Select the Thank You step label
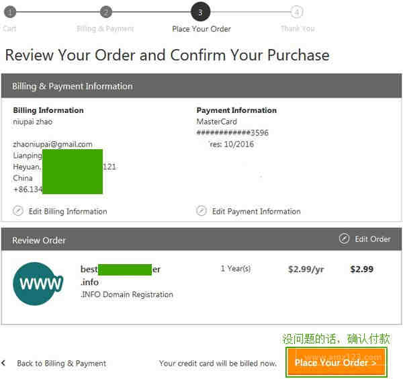Image resolution: width=403 pixels, height=379 pixels. [x=298, y=29]
